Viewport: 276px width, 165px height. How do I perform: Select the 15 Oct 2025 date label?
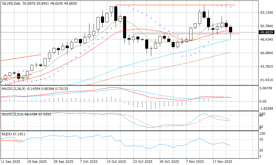[116, 161]
